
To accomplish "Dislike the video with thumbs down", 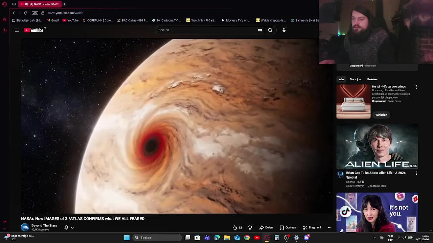I will 250,227.
